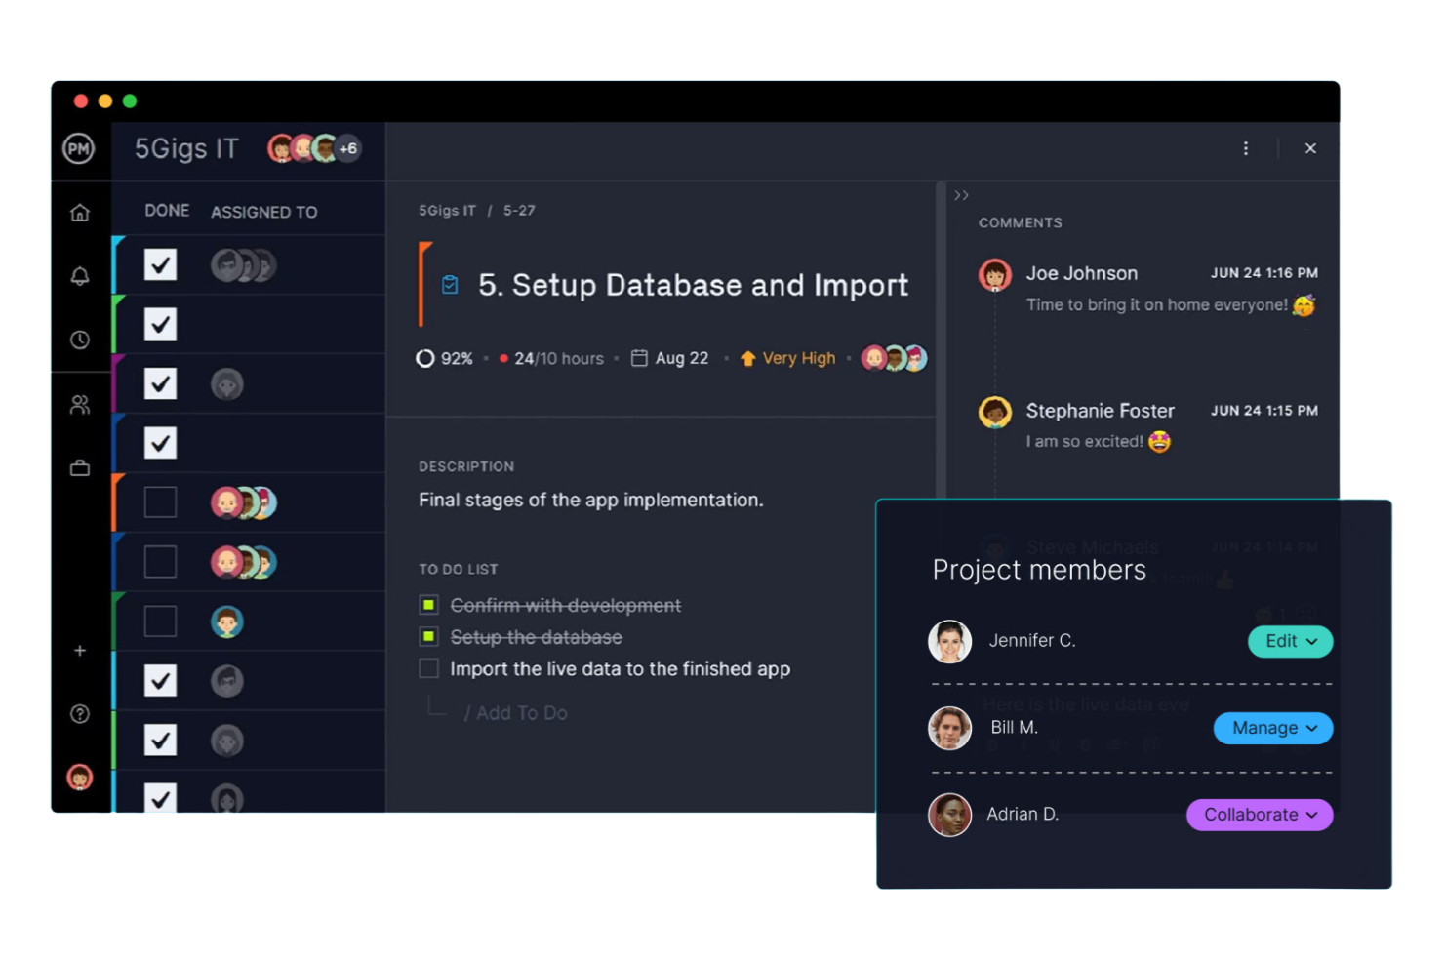1444x963 pixels.
Task: Click the Very High priority arrow icon
Action: pos(747,358)
